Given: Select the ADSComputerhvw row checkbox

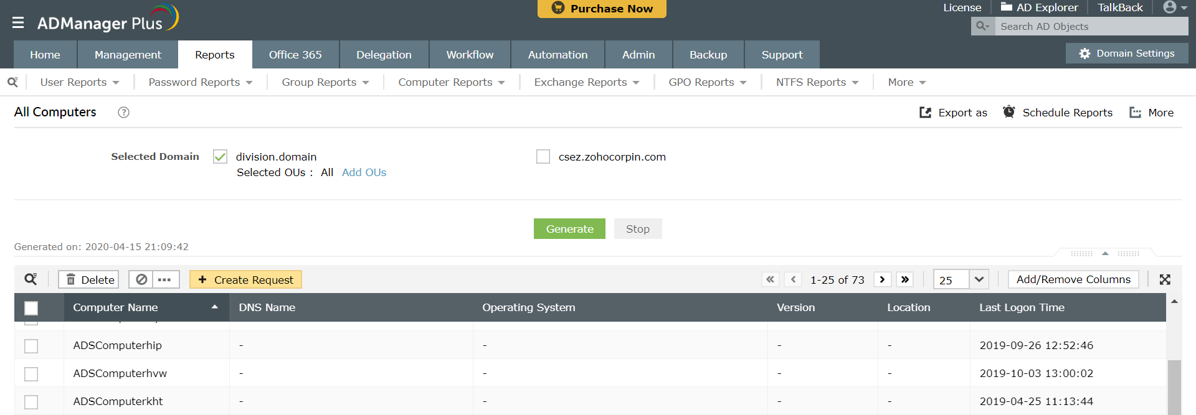Looking at the screenshot, I should [31, 374].
